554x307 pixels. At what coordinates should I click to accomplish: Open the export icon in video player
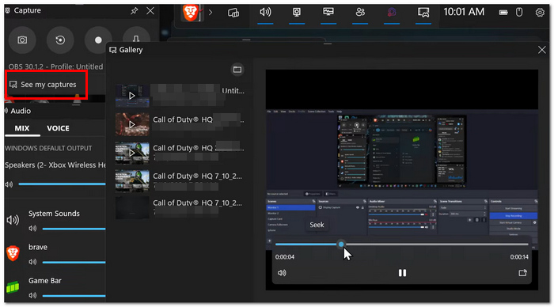[x=522, y=273]
